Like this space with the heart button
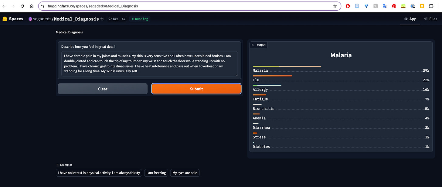Image resolution: width=442 pixels, height=187 pixels. click(113, 19)
